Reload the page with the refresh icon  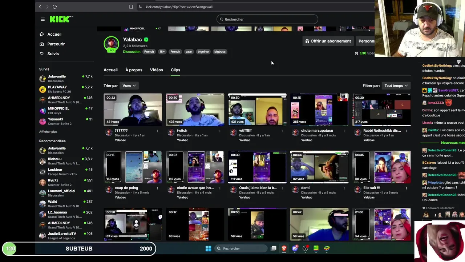[x=54, y=7]
